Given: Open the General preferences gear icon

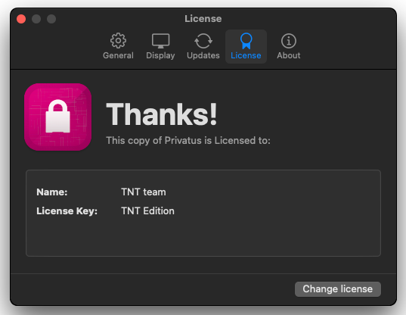Looking at the screenshot, I should pyautogui.click(x=119, y=41).
